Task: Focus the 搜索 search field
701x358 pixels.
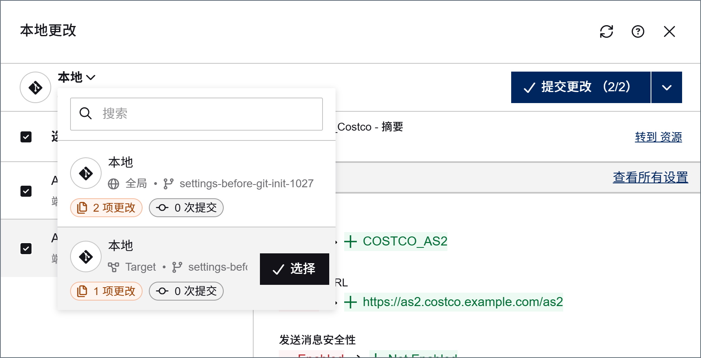Action: click(197, 114)
